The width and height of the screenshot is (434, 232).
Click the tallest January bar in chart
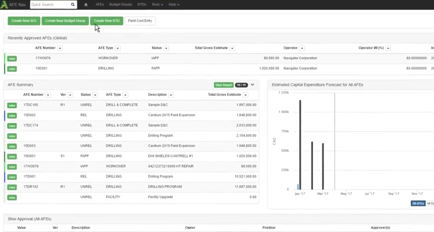click(x=300, y=144)
